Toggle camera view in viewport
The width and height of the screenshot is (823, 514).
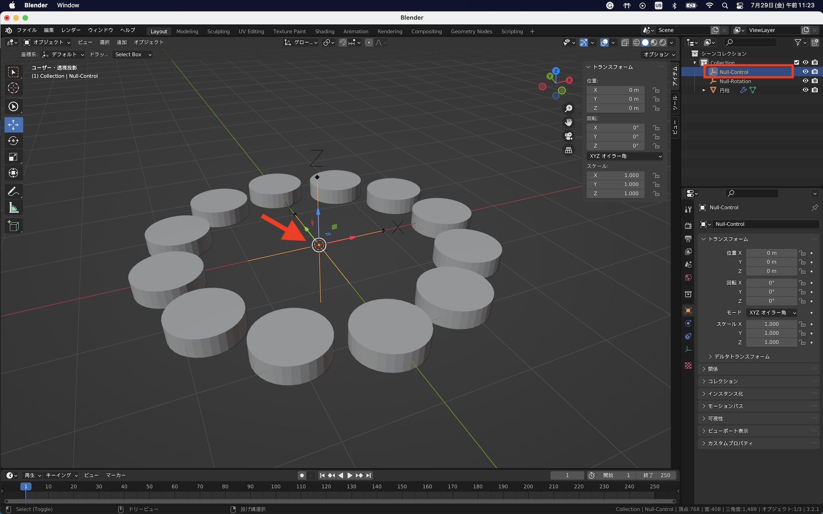(x=569, y=136)
